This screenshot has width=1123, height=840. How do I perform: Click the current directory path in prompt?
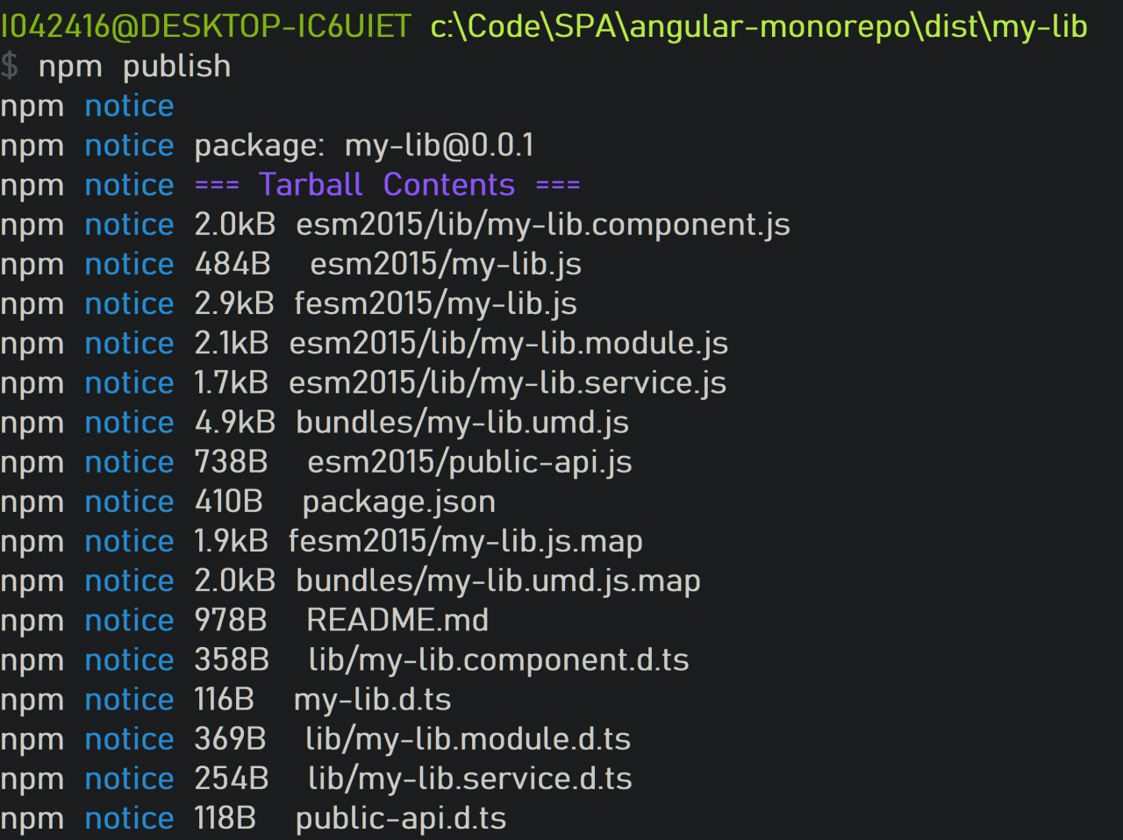759,26
